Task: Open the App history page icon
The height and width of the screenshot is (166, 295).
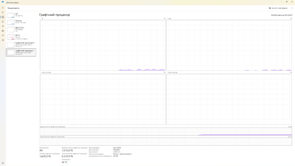Action: (3, 22)
